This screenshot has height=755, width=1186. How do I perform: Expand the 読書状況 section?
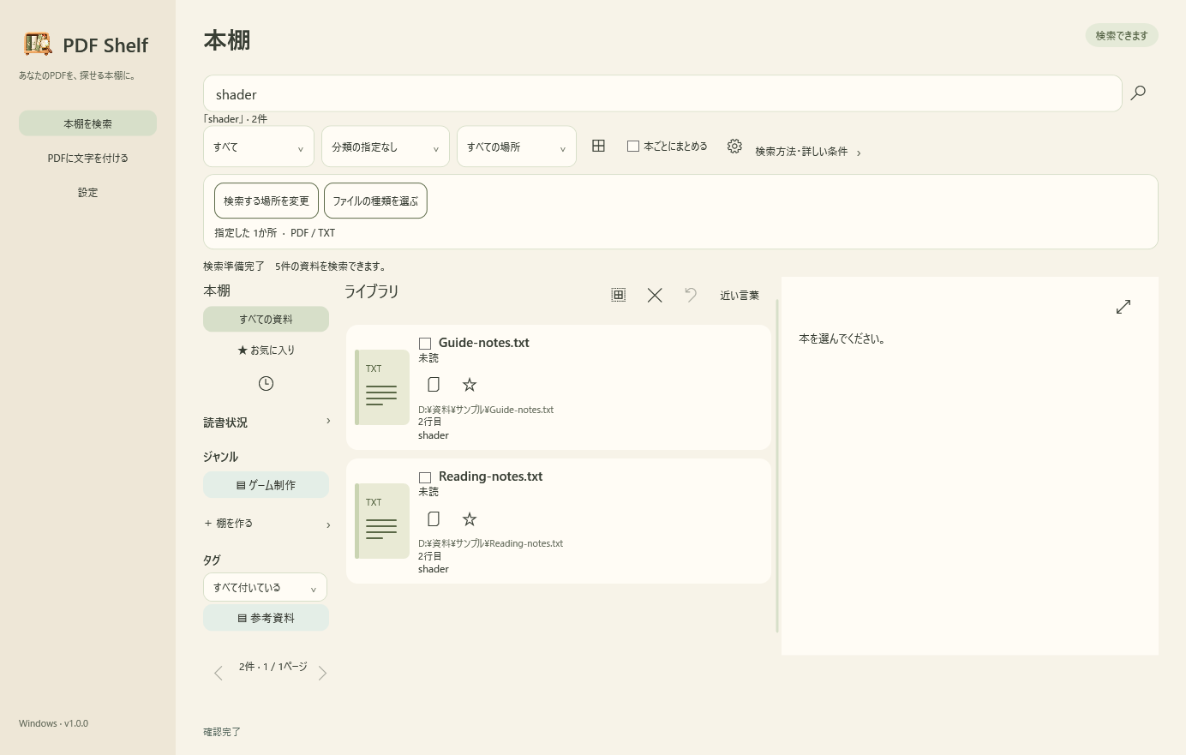coord(267,422)
